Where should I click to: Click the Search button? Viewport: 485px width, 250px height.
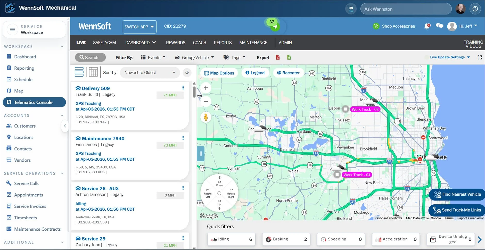(x=90, y=57)
